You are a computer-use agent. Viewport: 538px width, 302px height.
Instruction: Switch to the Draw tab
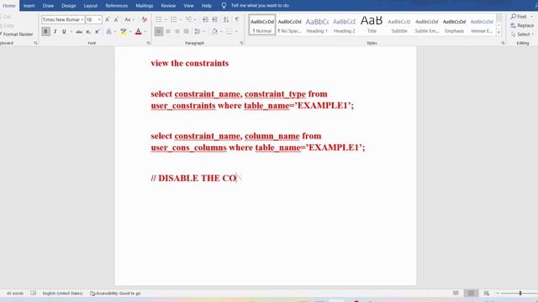[x=48, y=6]
